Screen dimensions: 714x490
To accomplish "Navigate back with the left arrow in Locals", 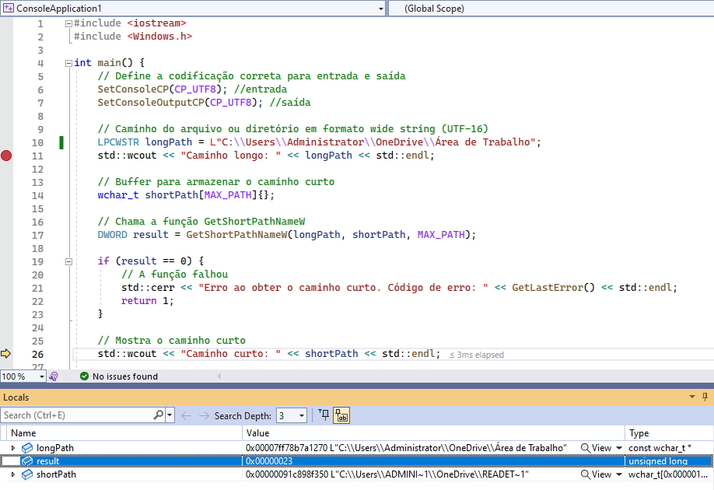I will [x=186, y=415].
